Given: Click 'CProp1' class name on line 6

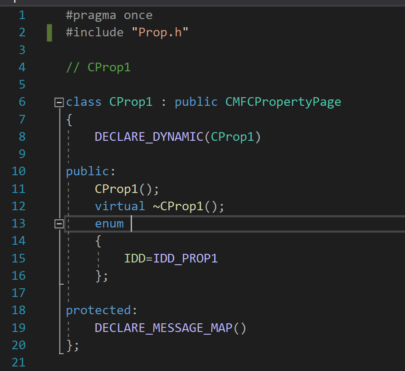Looking at the screenshot, I should [131, 102].
